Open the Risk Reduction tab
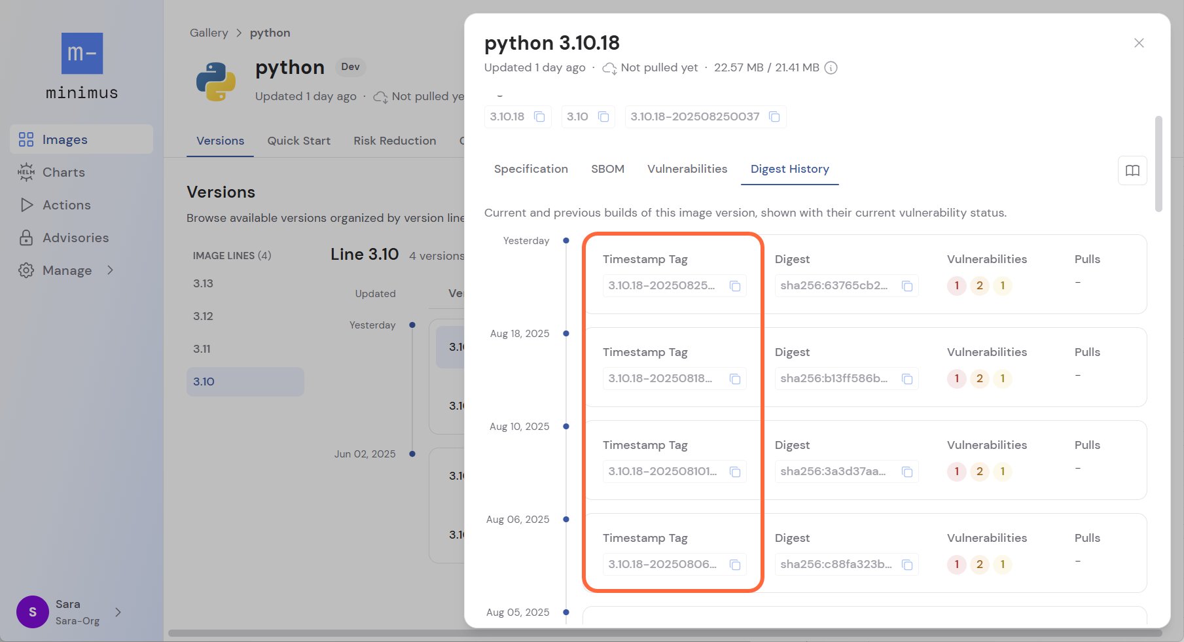This screenshot has height=642, width=1184. (395, 141)
